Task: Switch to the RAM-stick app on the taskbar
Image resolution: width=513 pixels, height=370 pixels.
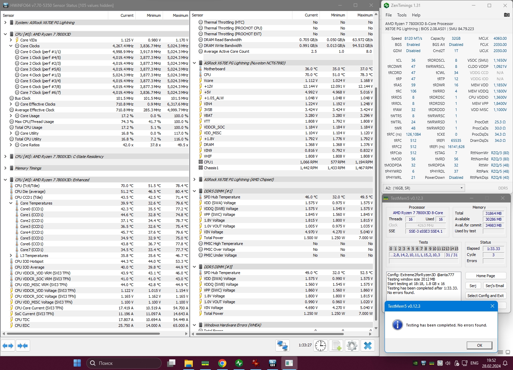Action: 205,363
